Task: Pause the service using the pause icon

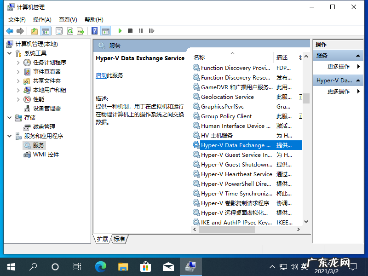Action: click(x=140, y=31)
